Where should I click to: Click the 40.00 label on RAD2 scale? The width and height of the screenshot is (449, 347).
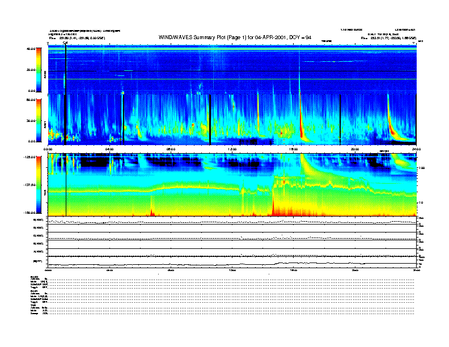coord(31,49)
